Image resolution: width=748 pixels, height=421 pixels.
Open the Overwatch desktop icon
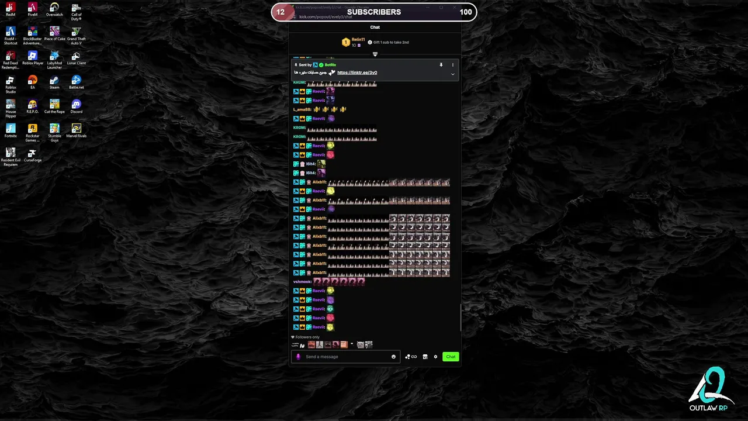[54, 10]
